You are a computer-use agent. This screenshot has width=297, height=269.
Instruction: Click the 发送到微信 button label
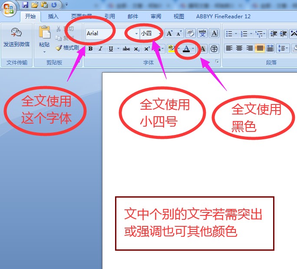(16, 44)
